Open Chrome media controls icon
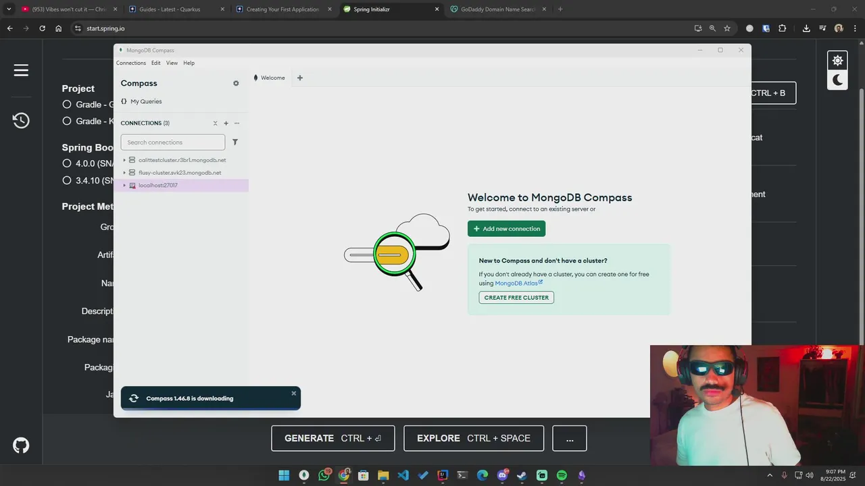The width and height of the screenshot is (865, 486). [x=822, y=28]
